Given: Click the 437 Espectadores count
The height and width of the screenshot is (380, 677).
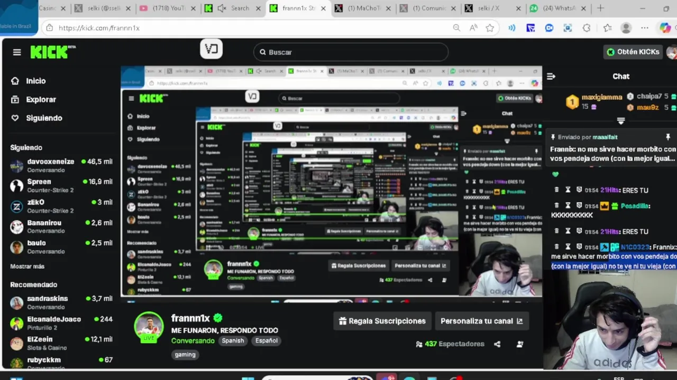Looking at the screenshot, I should coord(450,344).
